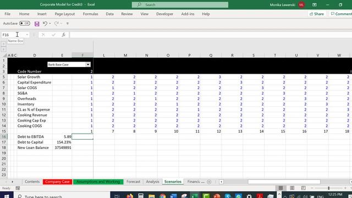The height and width of the screenshot is (198, 352).
Task: Switch to the Contents sheet tab
Action: (32, 182)
